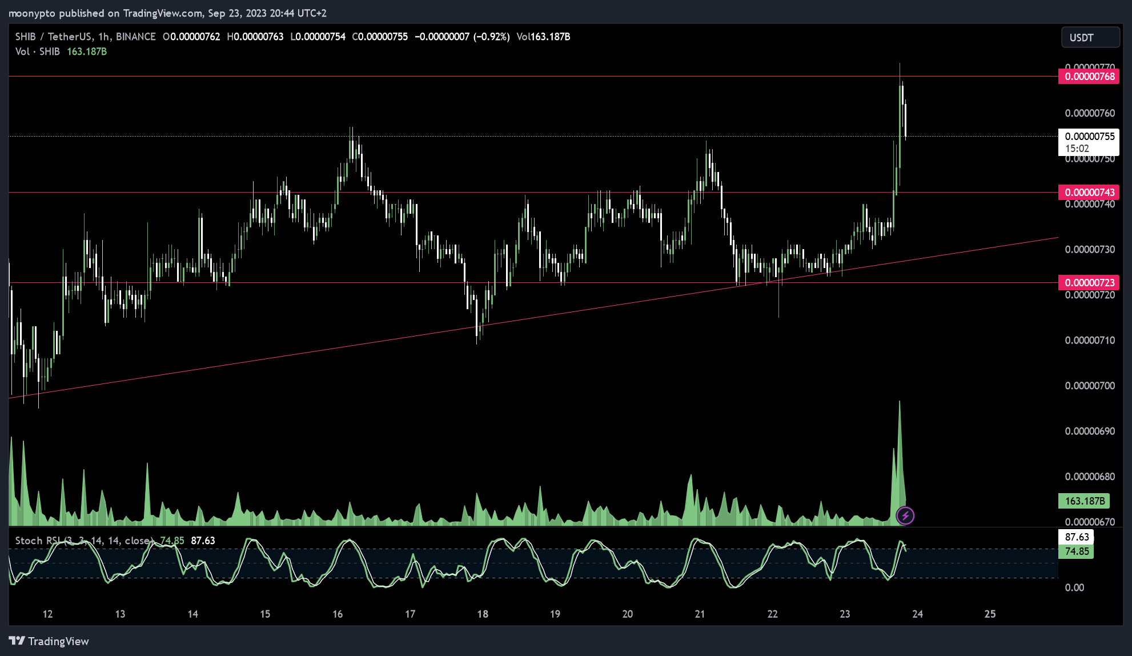1132x656 pixels.
Task: Click date label 18 on time axis
Action: pos(483,614)
